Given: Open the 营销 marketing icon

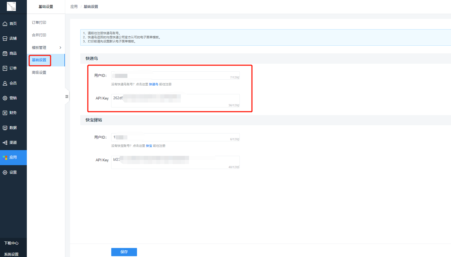Looking at the screenshot, I should pos(5,98).
